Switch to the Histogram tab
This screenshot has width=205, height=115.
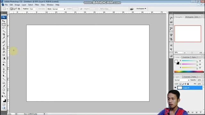pyautogui.click(x=189, y=17)
